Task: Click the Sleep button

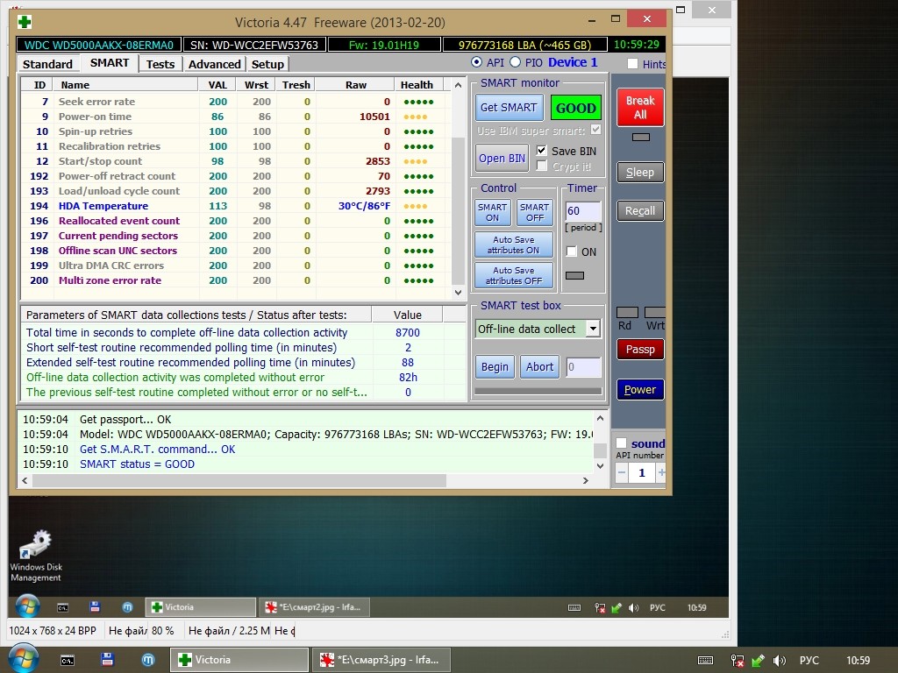Action: (x=639, y=173)
